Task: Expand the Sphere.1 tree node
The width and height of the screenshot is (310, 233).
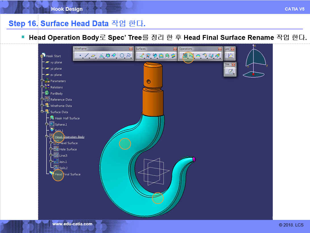Action: (47, 124)
